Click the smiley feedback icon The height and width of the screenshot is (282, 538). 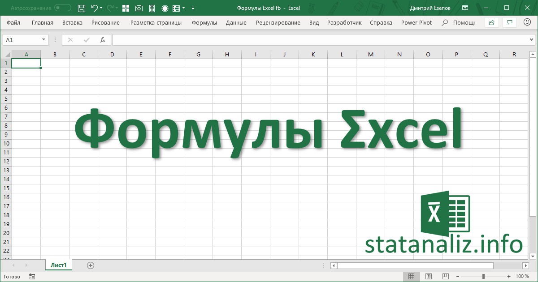pyautogui.click(x=527, y=22)
